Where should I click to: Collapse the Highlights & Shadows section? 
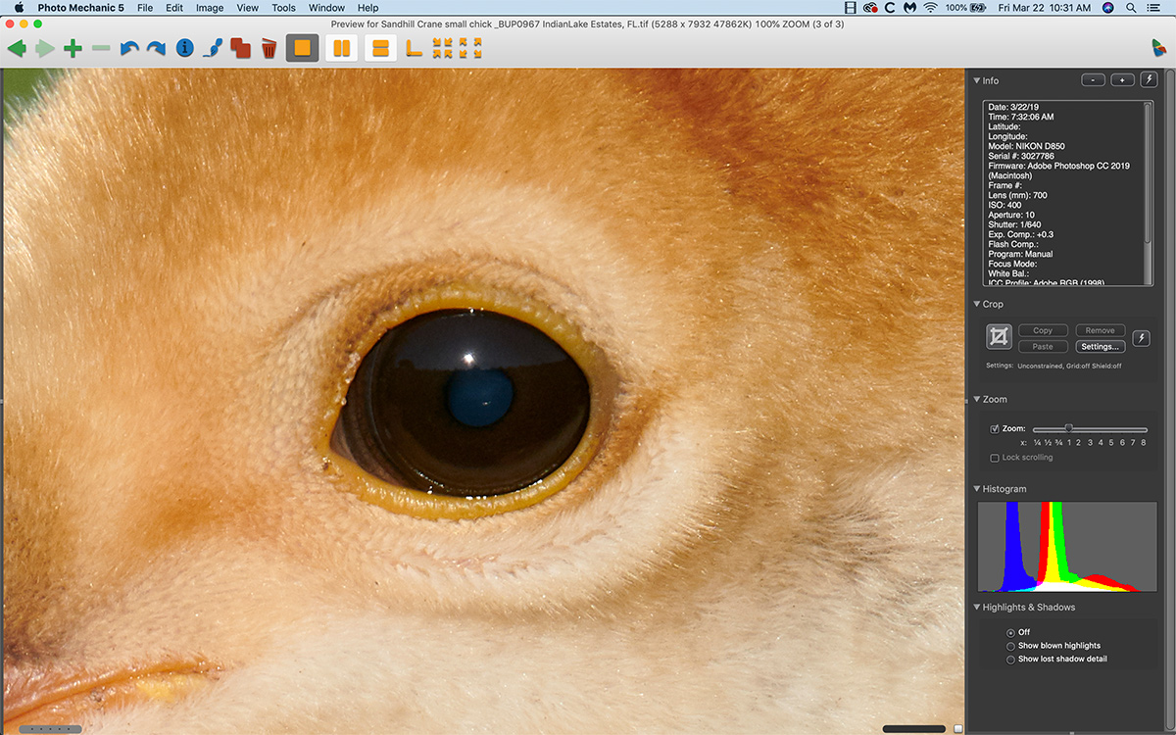pos(977,608)
